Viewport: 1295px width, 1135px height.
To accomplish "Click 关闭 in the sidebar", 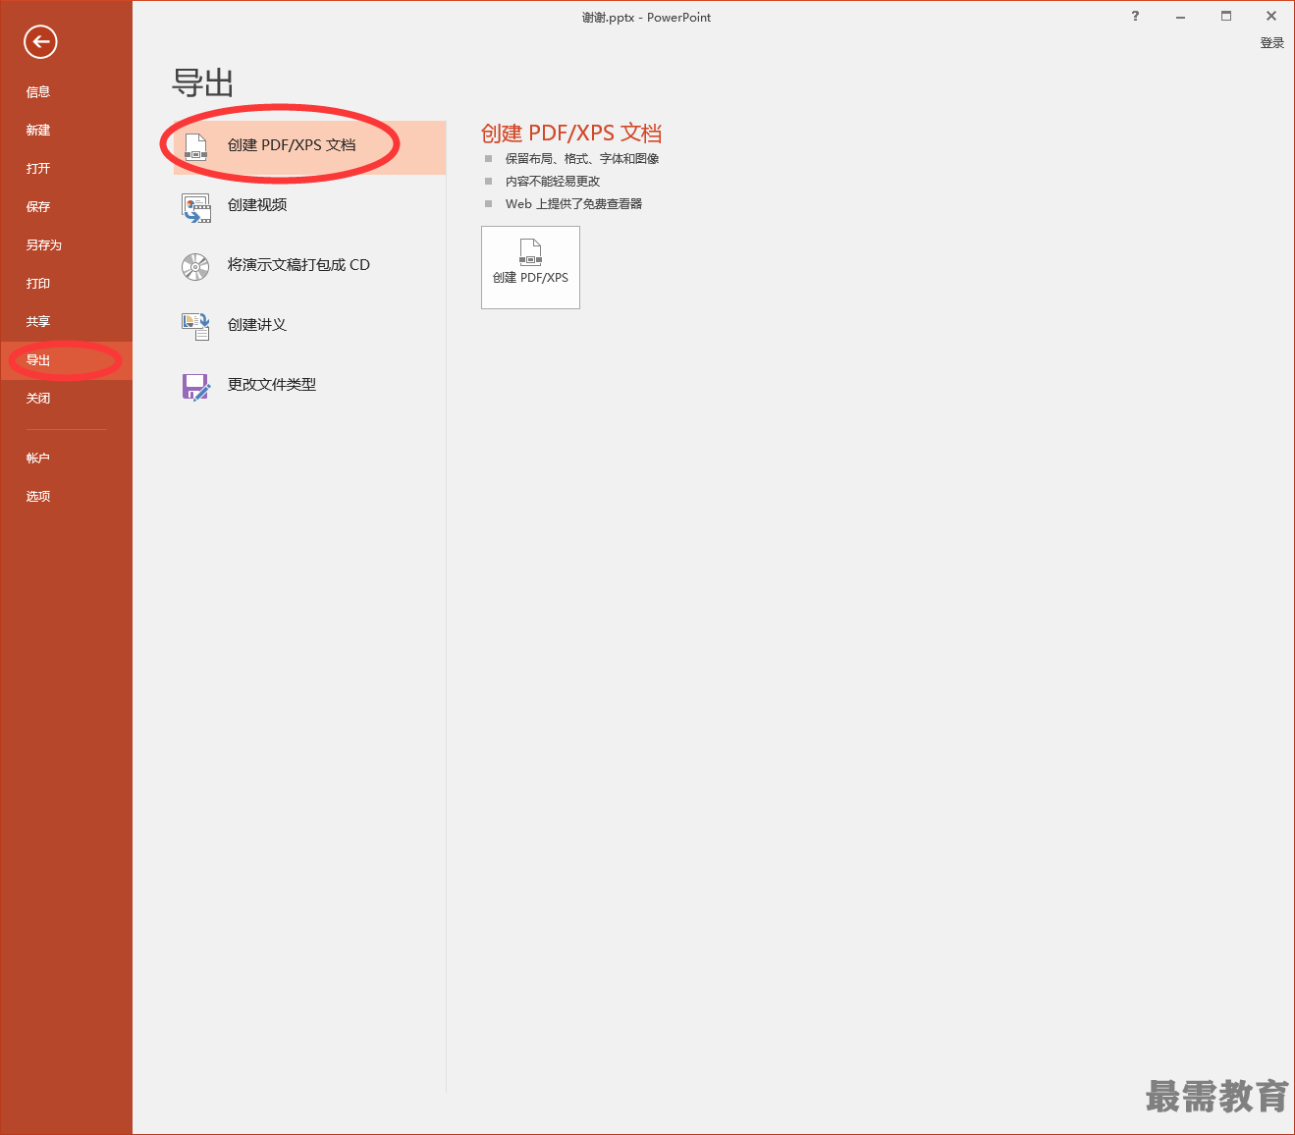I will click(66, 399).
